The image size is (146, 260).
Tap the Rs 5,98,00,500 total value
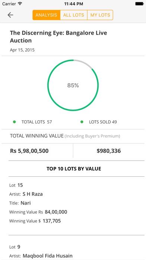coord(29,151)
